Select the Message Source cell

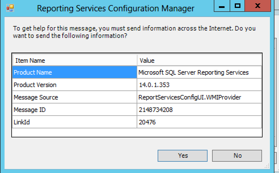point(75,97)
